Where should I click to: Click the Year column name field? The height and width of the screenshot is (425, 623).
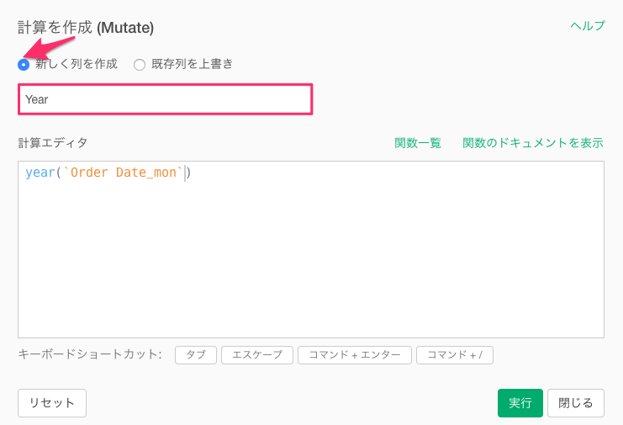click(x=166, y=99)
